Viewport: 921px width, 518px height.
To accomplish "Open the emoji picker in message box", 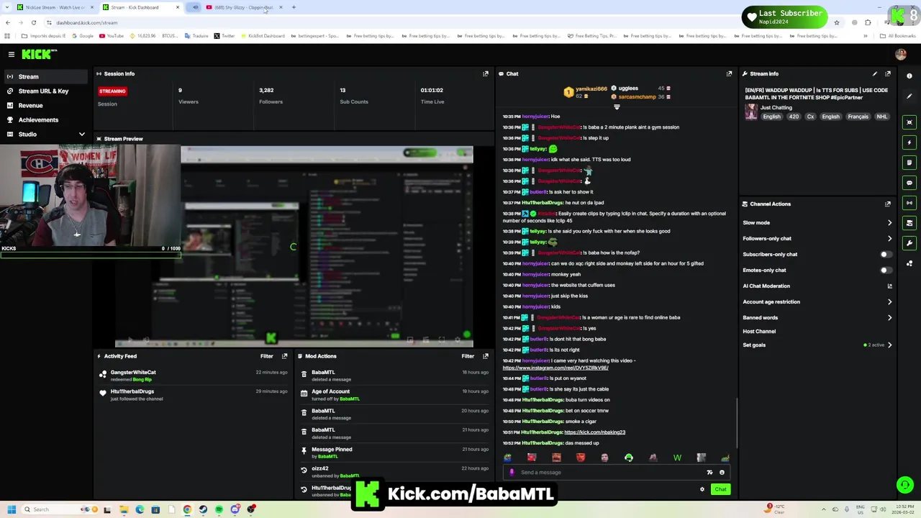I will pos(722,473).
